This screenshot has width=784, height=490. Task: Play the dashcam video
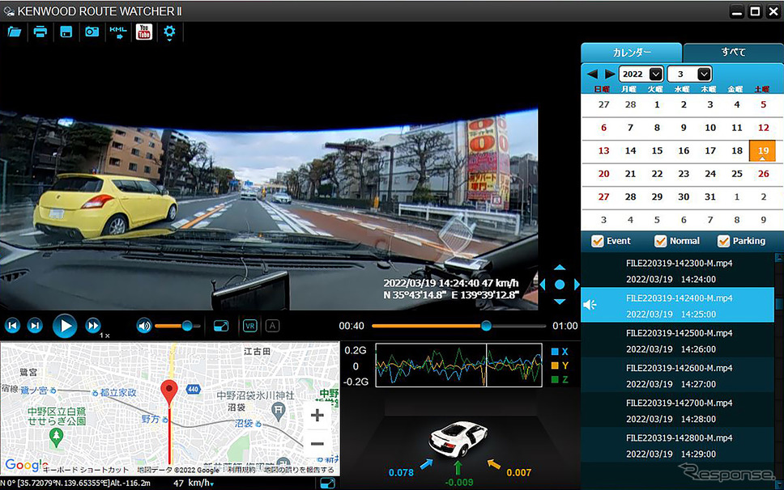point(65,326)
